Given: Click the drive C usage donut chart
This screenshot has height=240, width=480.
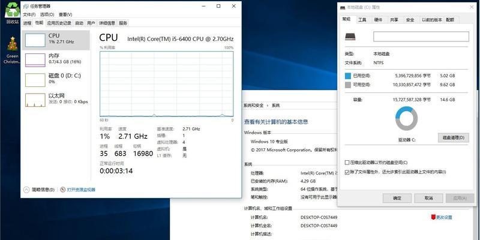Looking at the screenshot, I should point(407,119).
